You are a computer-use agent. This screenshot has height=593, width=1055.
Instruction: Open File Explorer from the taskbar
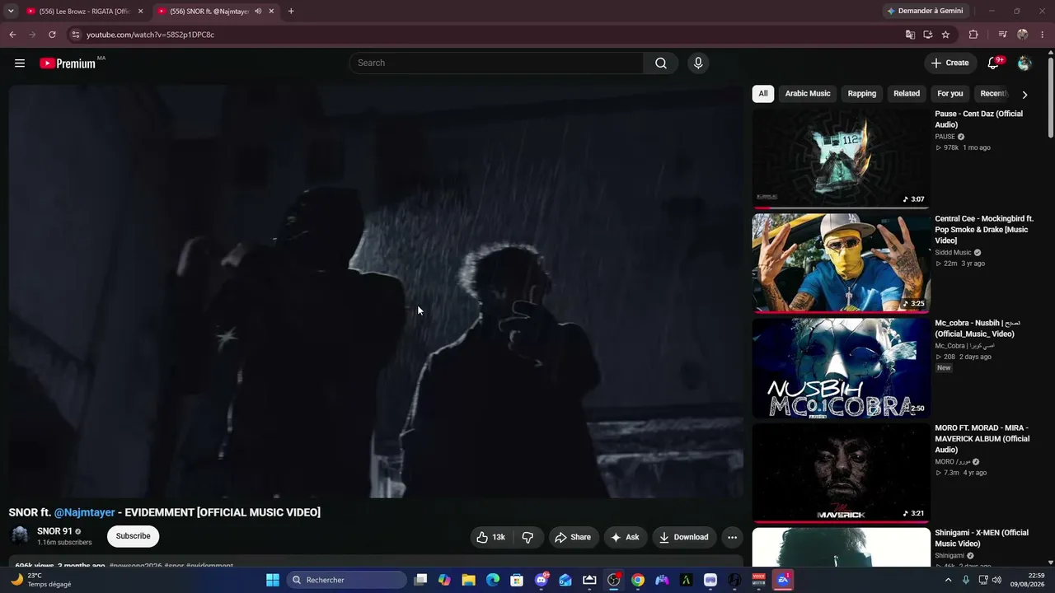(x=468, y=580)
